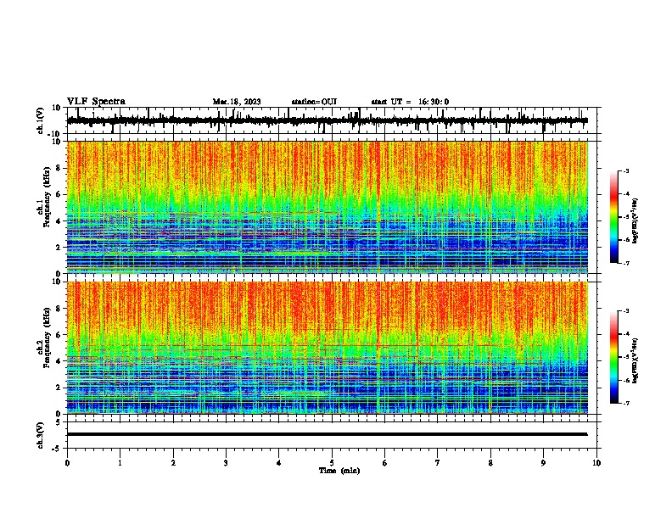This screenshot has height=519, width=672.
Task: Click the 'ch.1(V)' waveform axis label
Action: pos(41,120)
